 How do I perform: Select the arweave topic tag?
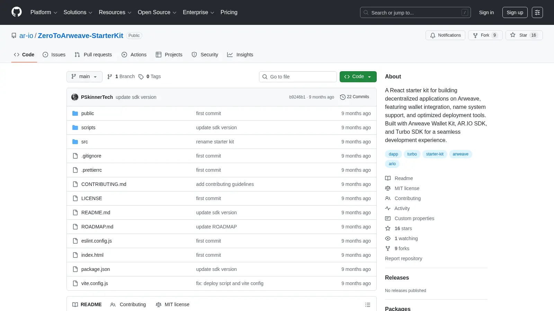tap(461, 154)
